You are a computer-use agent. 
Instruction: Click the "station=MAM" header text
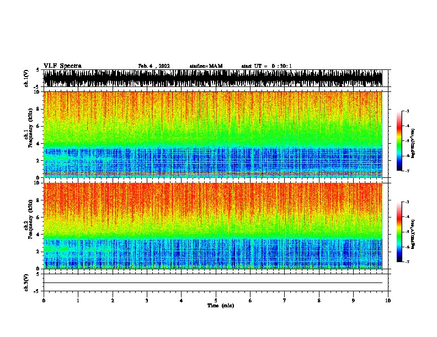click(x=206, y=66)
